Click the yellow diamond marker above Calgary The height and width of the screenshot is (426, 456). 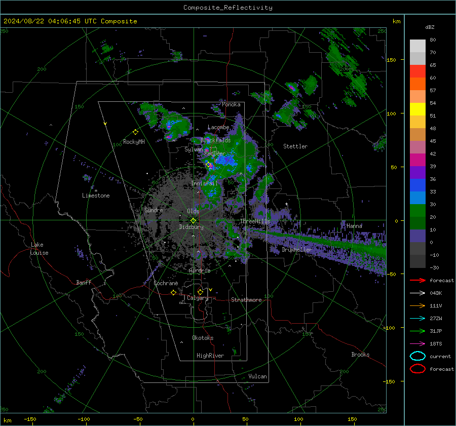click(x=200, y=292)
